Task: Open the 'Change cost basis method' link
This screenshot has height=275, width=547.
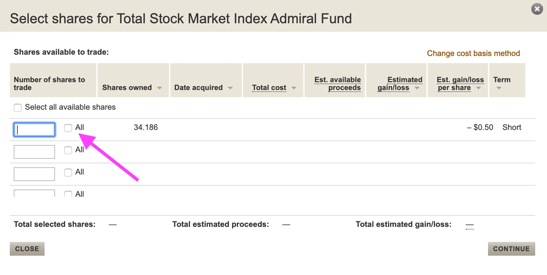Action: click(473, 53)
